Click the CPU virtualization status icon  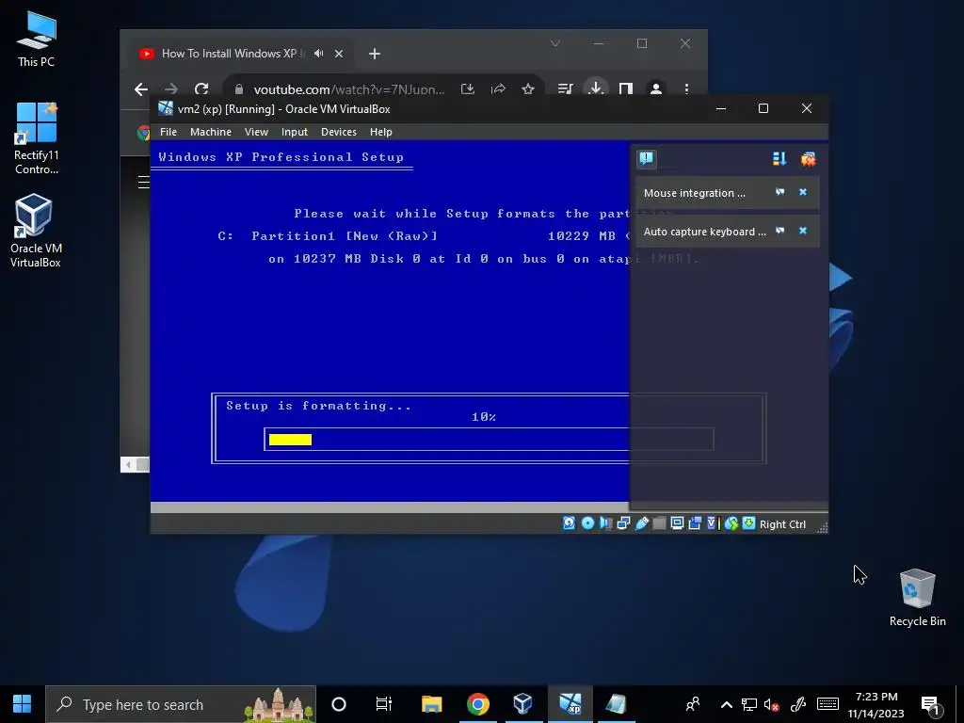click(713, 523)
